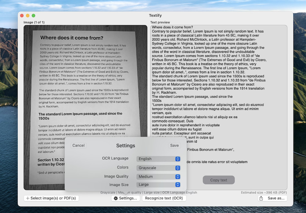Click the share icon on the Save as button

click(261, 198)
